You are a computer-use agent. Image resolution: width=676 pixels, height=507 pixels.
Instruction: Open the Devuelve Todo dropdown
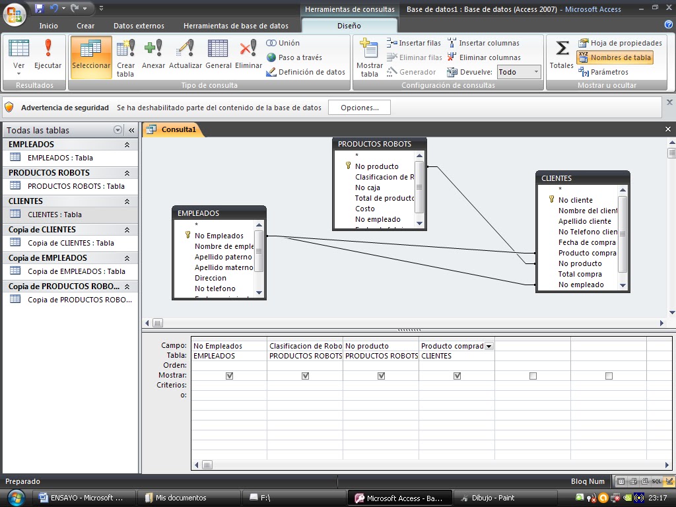click(536, 72)
